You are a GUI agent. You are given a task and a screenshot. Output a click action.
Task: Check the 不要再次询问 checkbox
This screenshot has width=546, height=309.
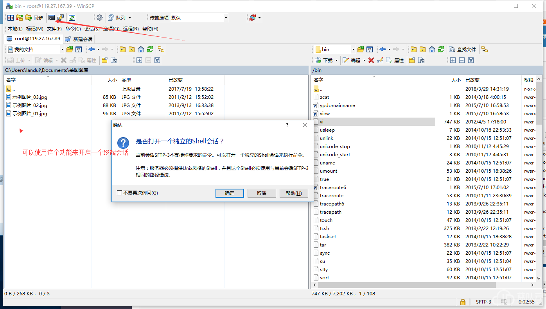(120, 193)
